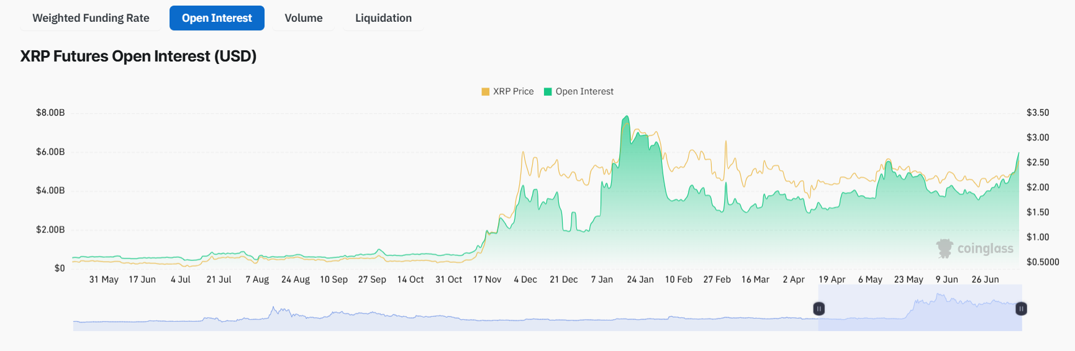The image size is (1075, 351).
Task: Click the unselected area of the overview timeline
Action: click(x=435, y=318)
